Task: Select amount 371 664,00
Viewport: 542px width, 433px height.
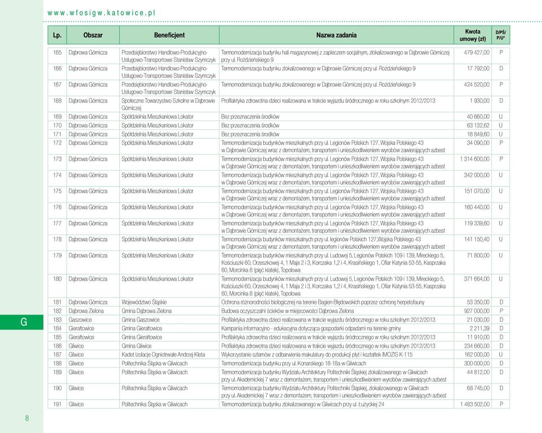Action: click(477, 279)
